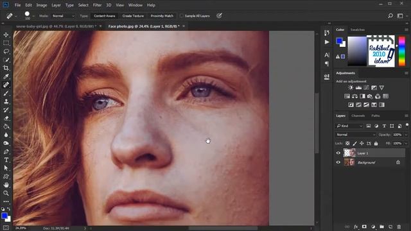Viewport: 411px width, 231px height.
Task: Select the Blur tool
Action: [6, 135]
